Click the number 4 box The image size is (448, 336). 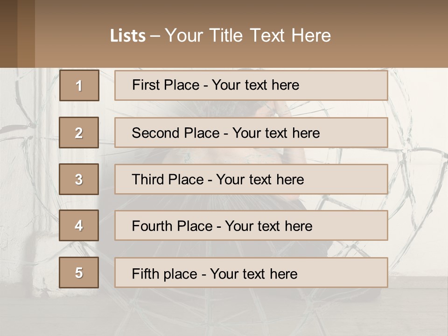[x=79, y=225]
